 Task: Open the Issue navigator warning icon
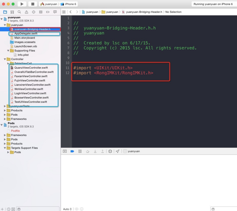26,12
